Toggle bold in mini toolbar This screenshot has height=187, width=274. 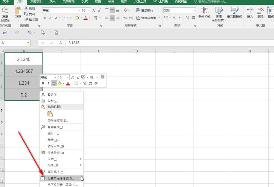pyautogui.click(x=43, y=83)
